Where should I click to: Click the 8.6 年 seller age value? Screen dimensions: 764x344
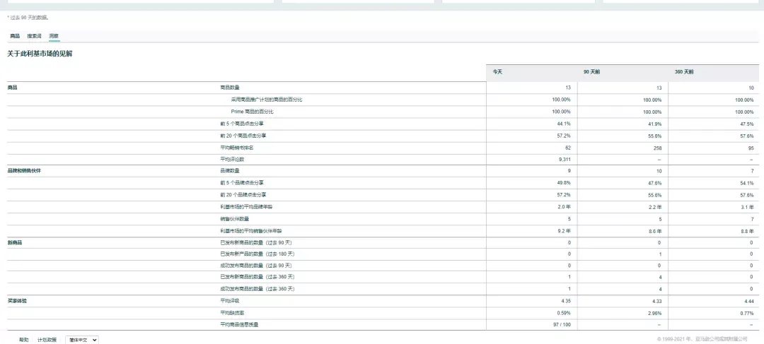click(655, 232)
